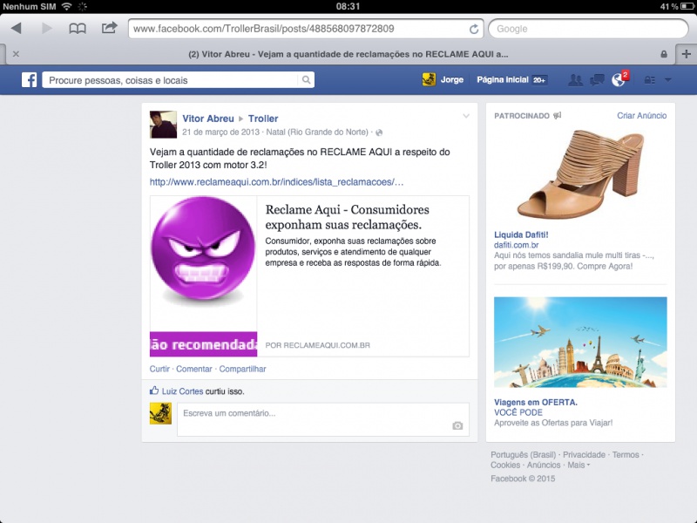The height and width of the screenshot is (523, 697).
Task: Open the Liquida Dafiti! ad title
Action: pyautogui.click(x=521, y=234)
